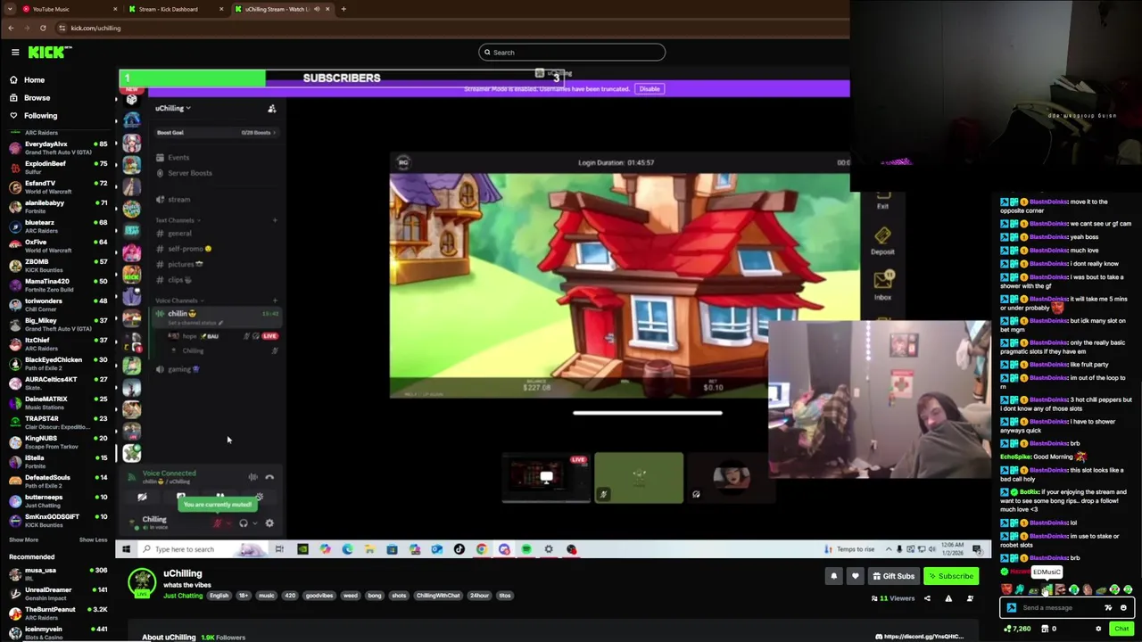This screenshot has width=1142, height=642.
Task: Open chat settings gear icon
Action: [x=1098, y=629]
